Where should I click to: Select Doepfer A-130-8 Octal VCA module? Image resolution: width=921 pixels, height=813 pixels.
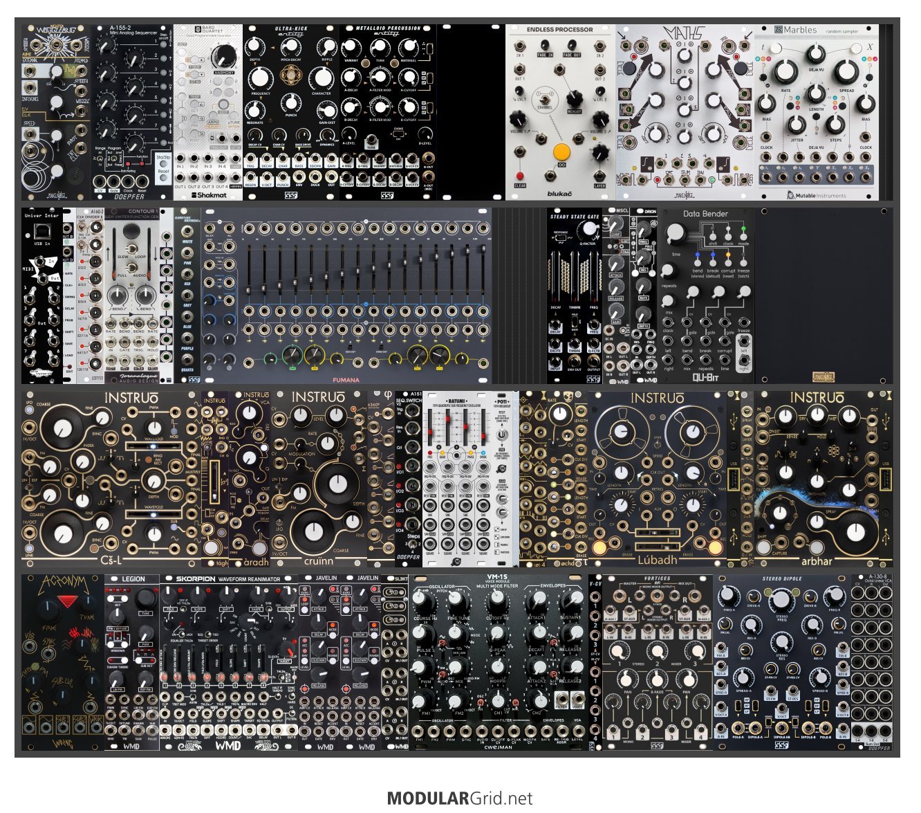872,663
